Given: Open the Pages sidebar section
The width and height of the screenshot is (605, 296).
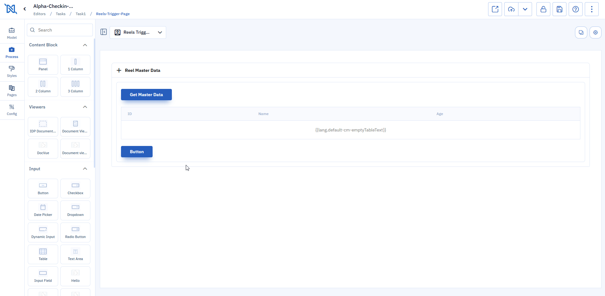Looking at the screenshot, I should 12,91.
